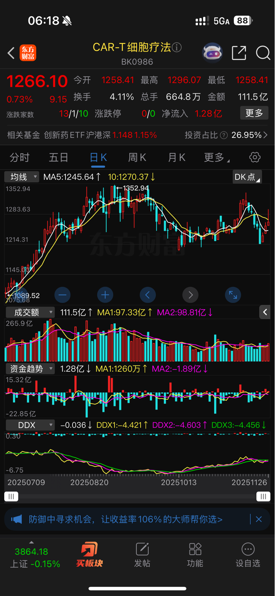Tap 净流入 1.28亿 value
This screenshot has height=596, width=275.
pyautogui.click(x=208, y=114)
